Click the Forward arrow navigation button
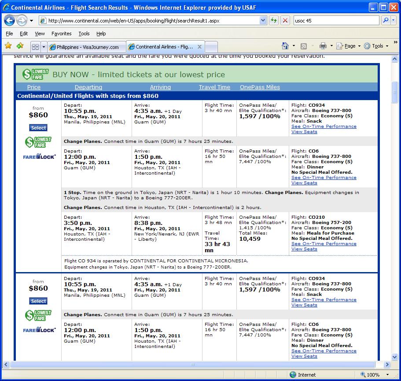This screenshot has height=381, width=401. (x=22, y=20)
